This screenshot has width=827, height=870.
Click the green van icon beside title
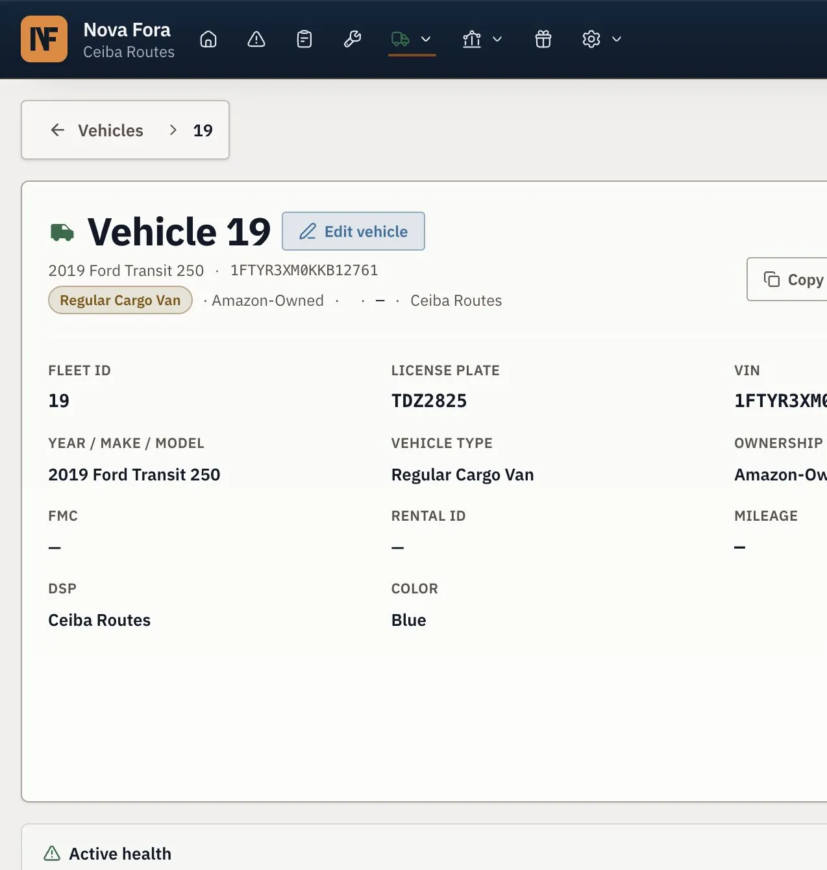coord(62,232)
